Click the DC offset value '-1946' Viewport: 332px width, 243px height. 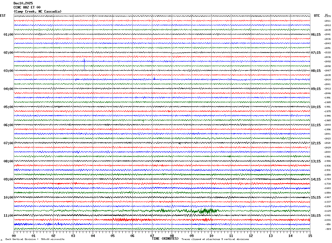pyautogui.click(x=328, y=116)
